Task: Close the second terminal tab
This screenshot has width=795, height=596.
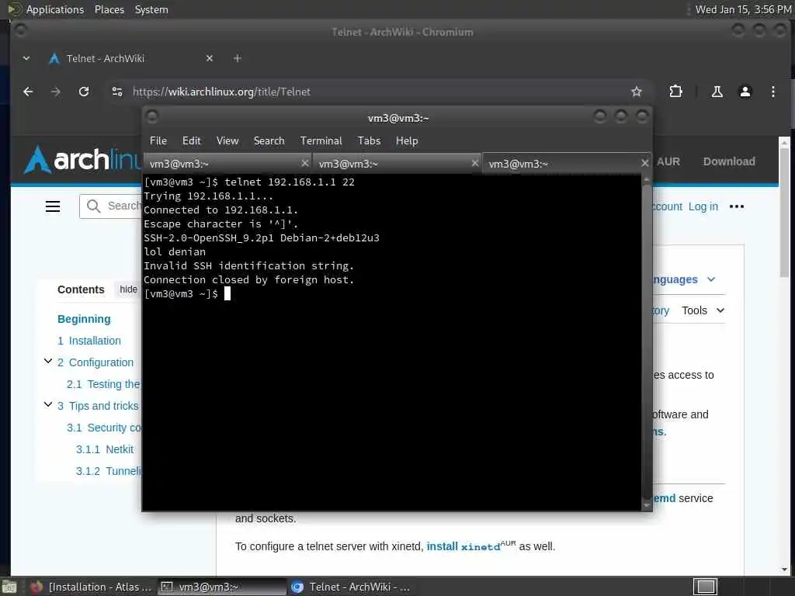Action: (x=474, y=163)
